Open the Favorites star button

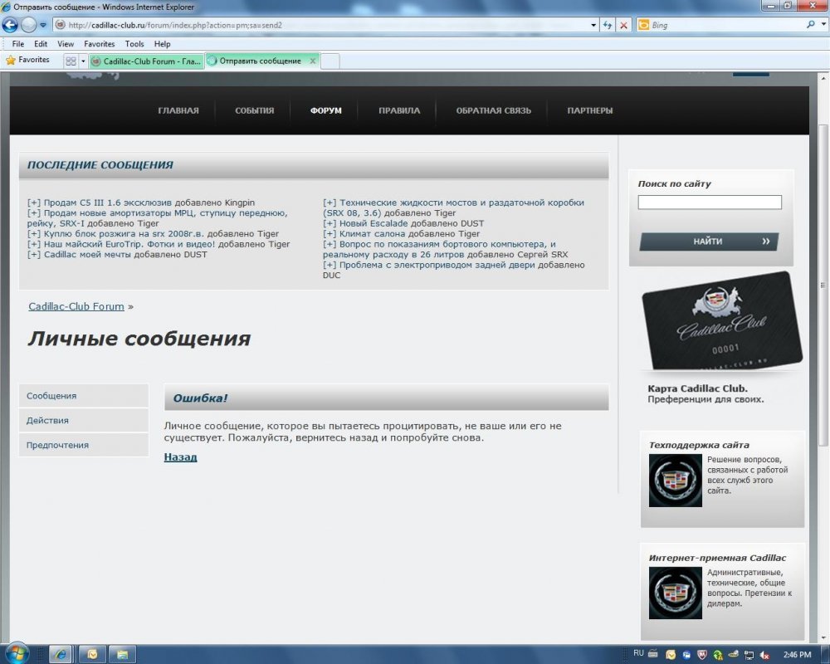click(27, 61)
